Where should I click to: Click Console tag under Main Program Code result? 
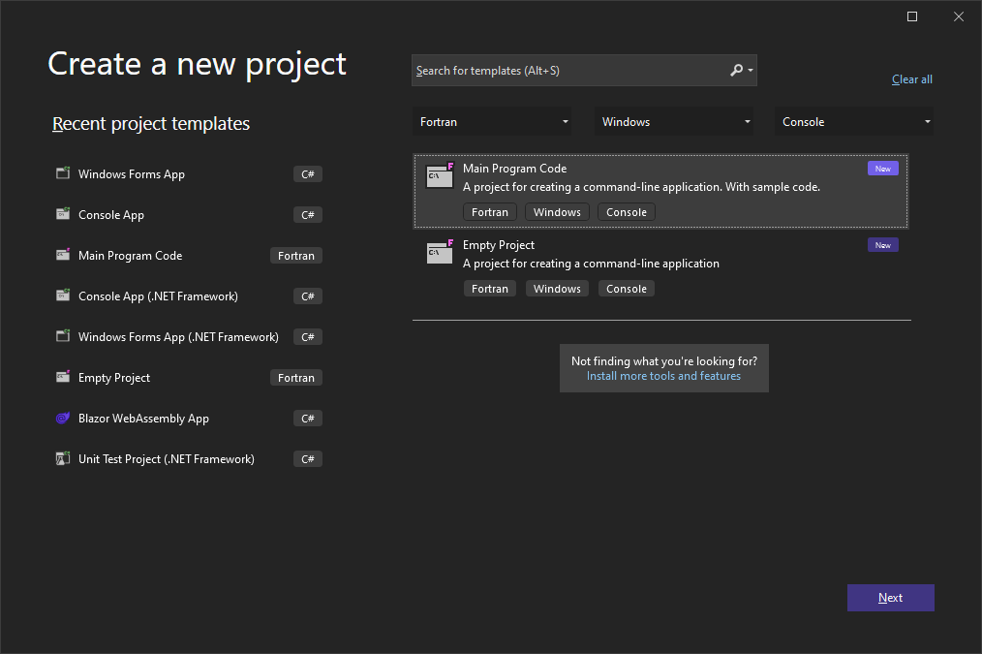[x=627, y=212]
